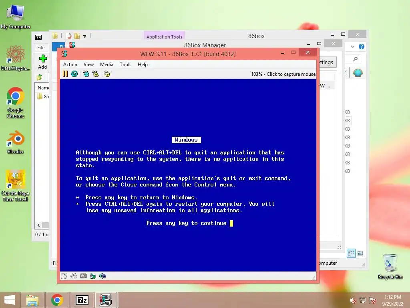Screen dimensions: 410x308
Task: Minimize the WFW 3.11 86Box window
Action: (283, 53)
